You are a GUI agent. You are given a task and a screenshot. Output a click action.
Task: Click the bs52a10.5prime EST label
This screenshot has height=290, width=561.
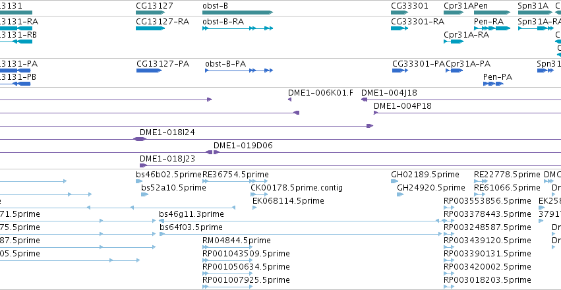click(173, 188)
